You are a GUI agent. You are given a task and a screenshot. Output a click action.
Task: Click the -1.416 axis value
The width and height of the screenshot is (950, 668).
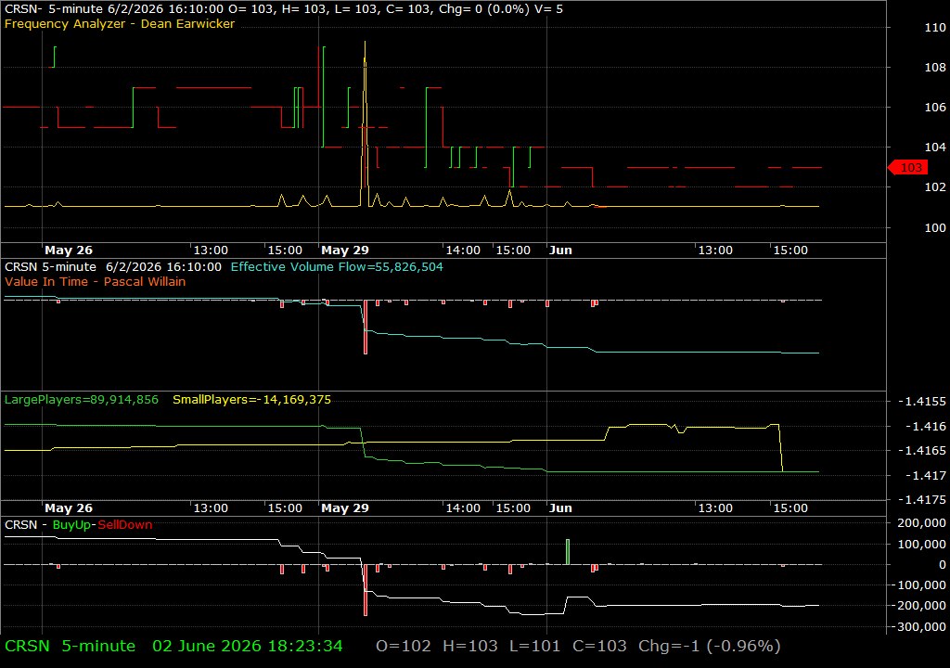pos(925,426)
